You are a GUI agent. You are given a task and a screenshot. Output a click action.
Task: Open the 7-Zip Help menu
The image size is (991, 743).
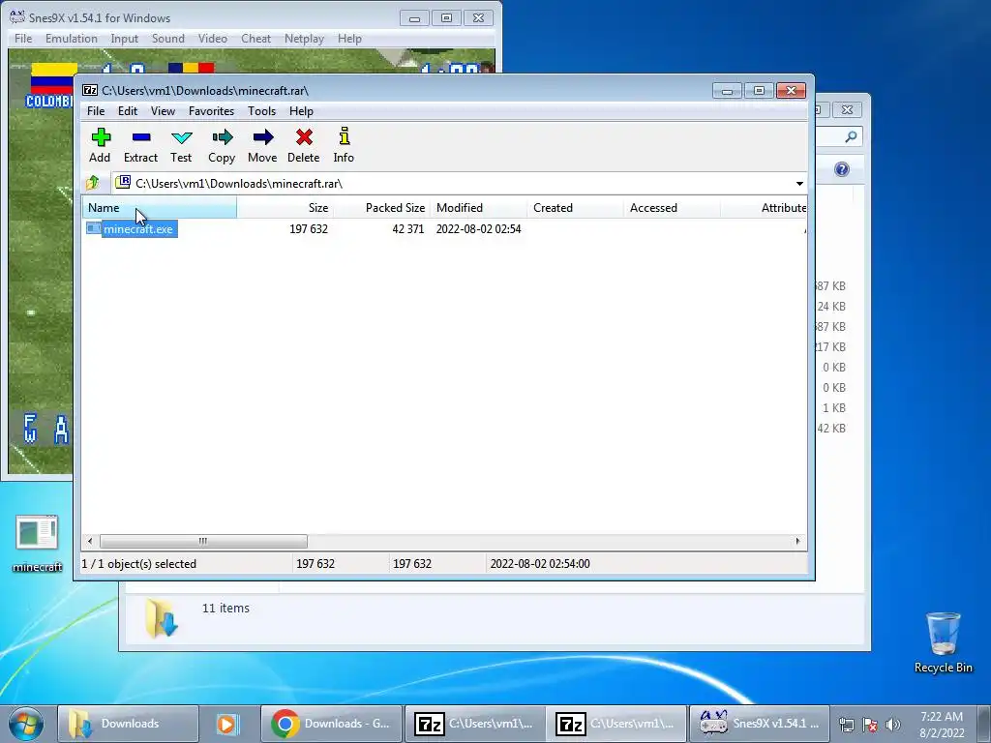point(302,111)
